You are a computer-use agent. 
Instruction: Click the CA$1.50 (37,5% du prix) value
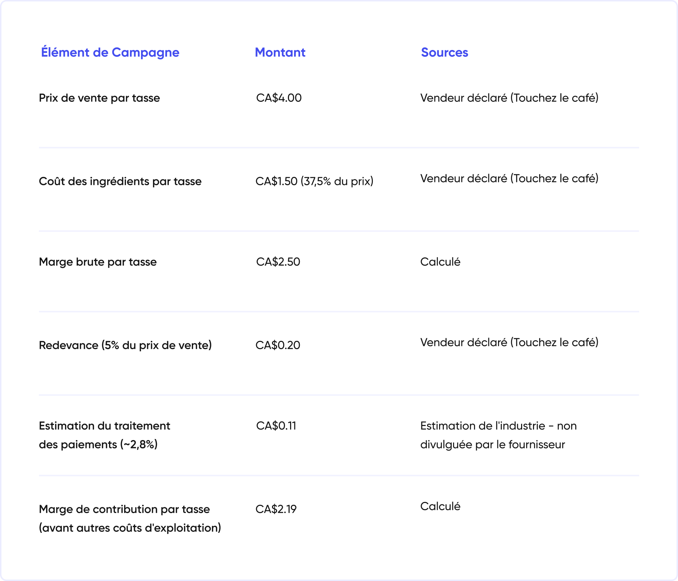tap(315, 181)
